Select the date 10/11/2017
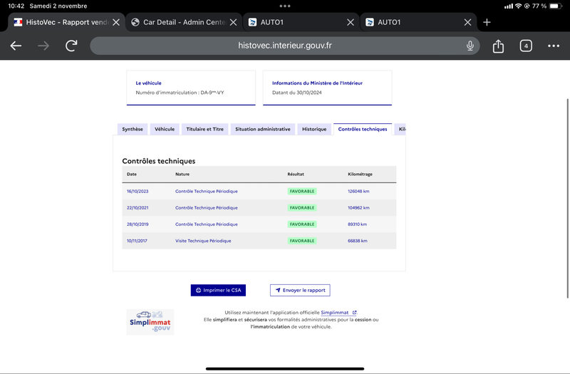This screenshot has width=570, height=374. click(x=137, y=241)
